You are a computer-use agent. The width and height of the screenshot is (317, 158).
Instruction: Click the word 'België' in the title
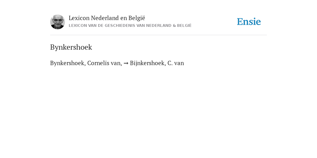coord(137,18)
